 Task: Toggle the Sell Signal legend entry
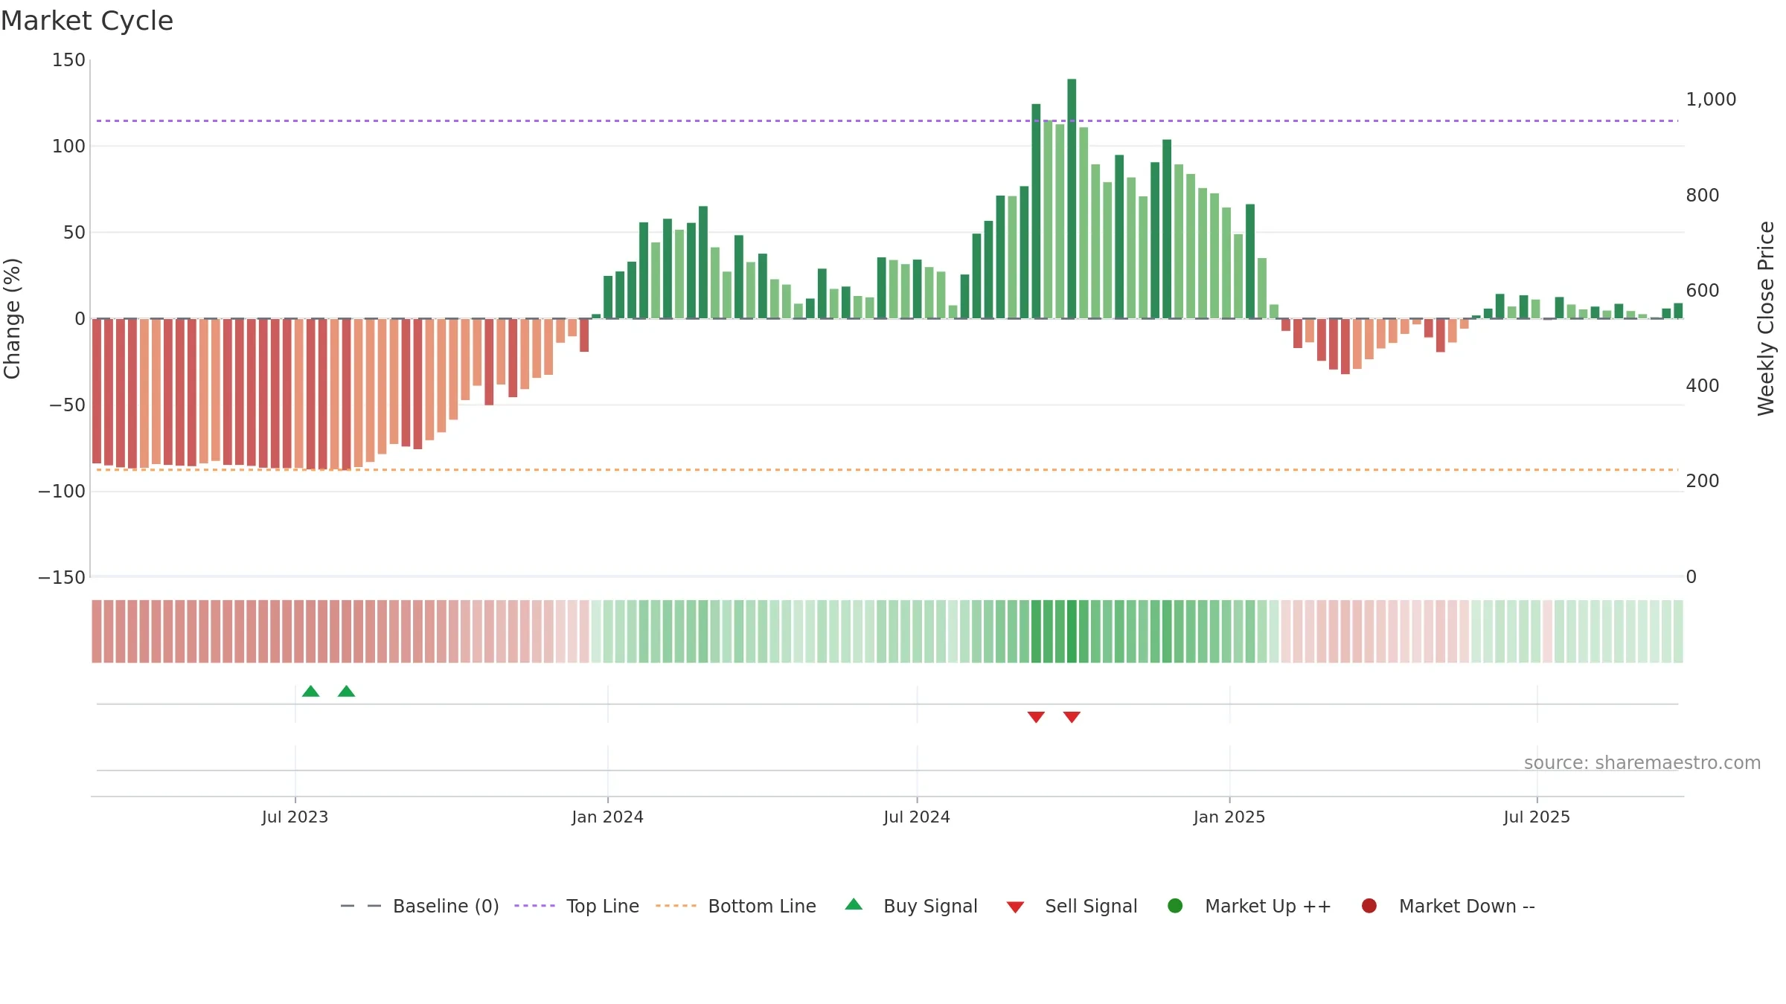click(x=1072, y=906)
